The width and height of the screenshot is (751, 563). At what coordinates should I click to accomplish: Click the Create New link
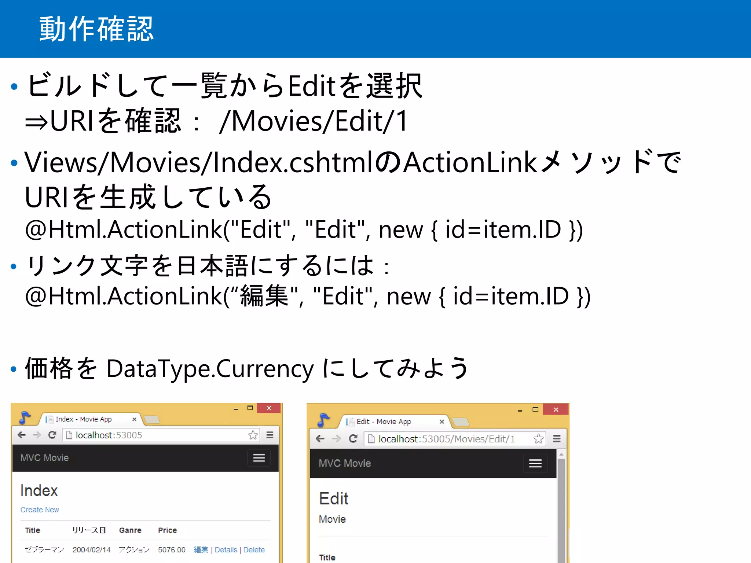click(x=40, y=510)
